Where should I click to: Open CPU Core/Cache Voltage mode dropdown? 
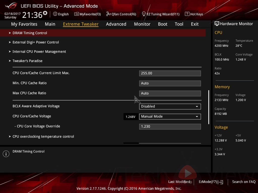170,117
